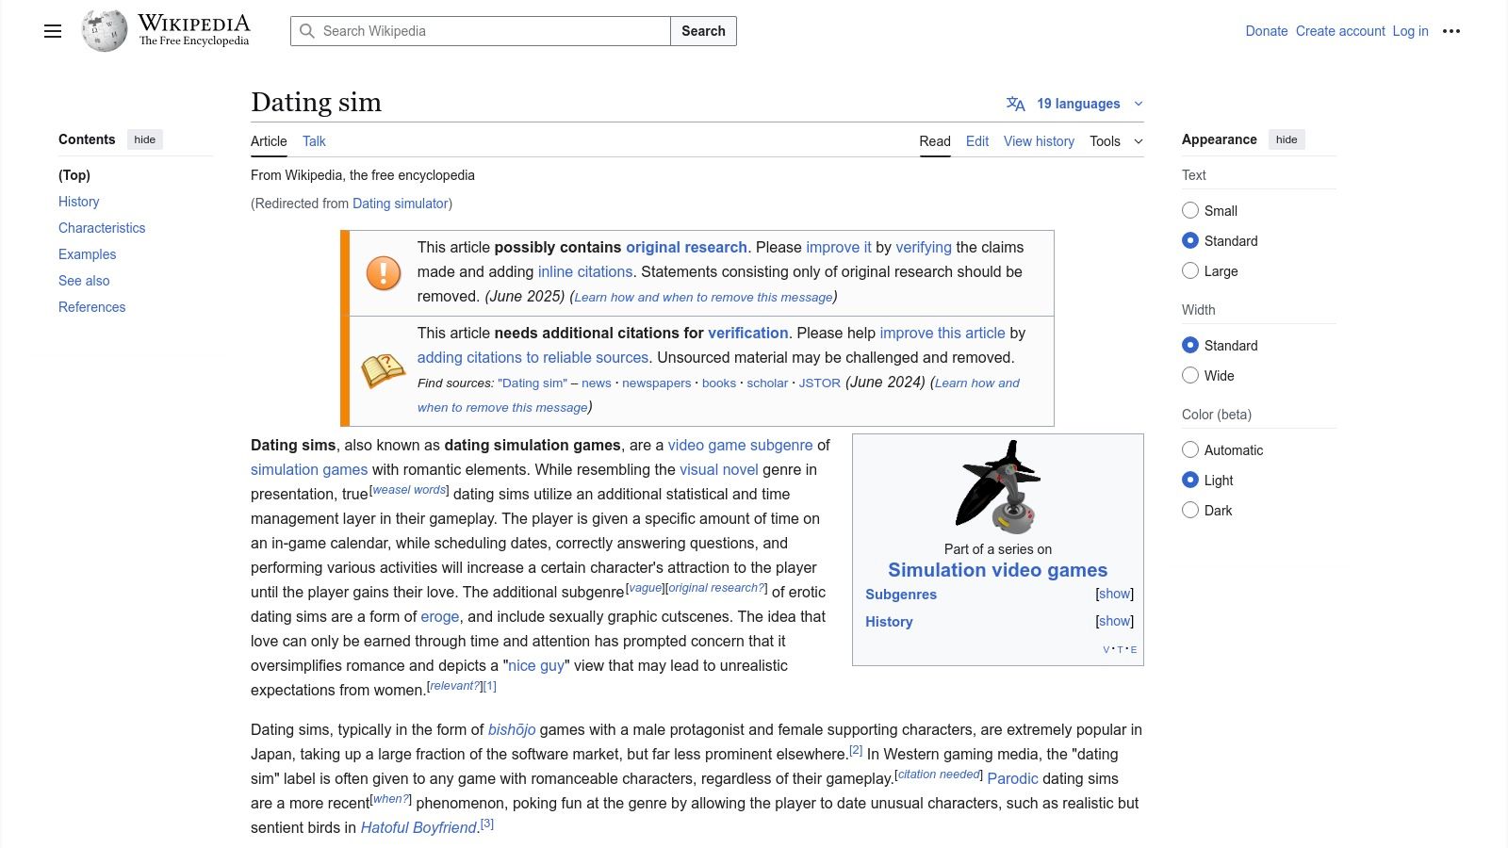The height and width of the screenshot is (848, 1508).
Task: Open the three-dot personal tools menu
Action: click(1451, 31)
